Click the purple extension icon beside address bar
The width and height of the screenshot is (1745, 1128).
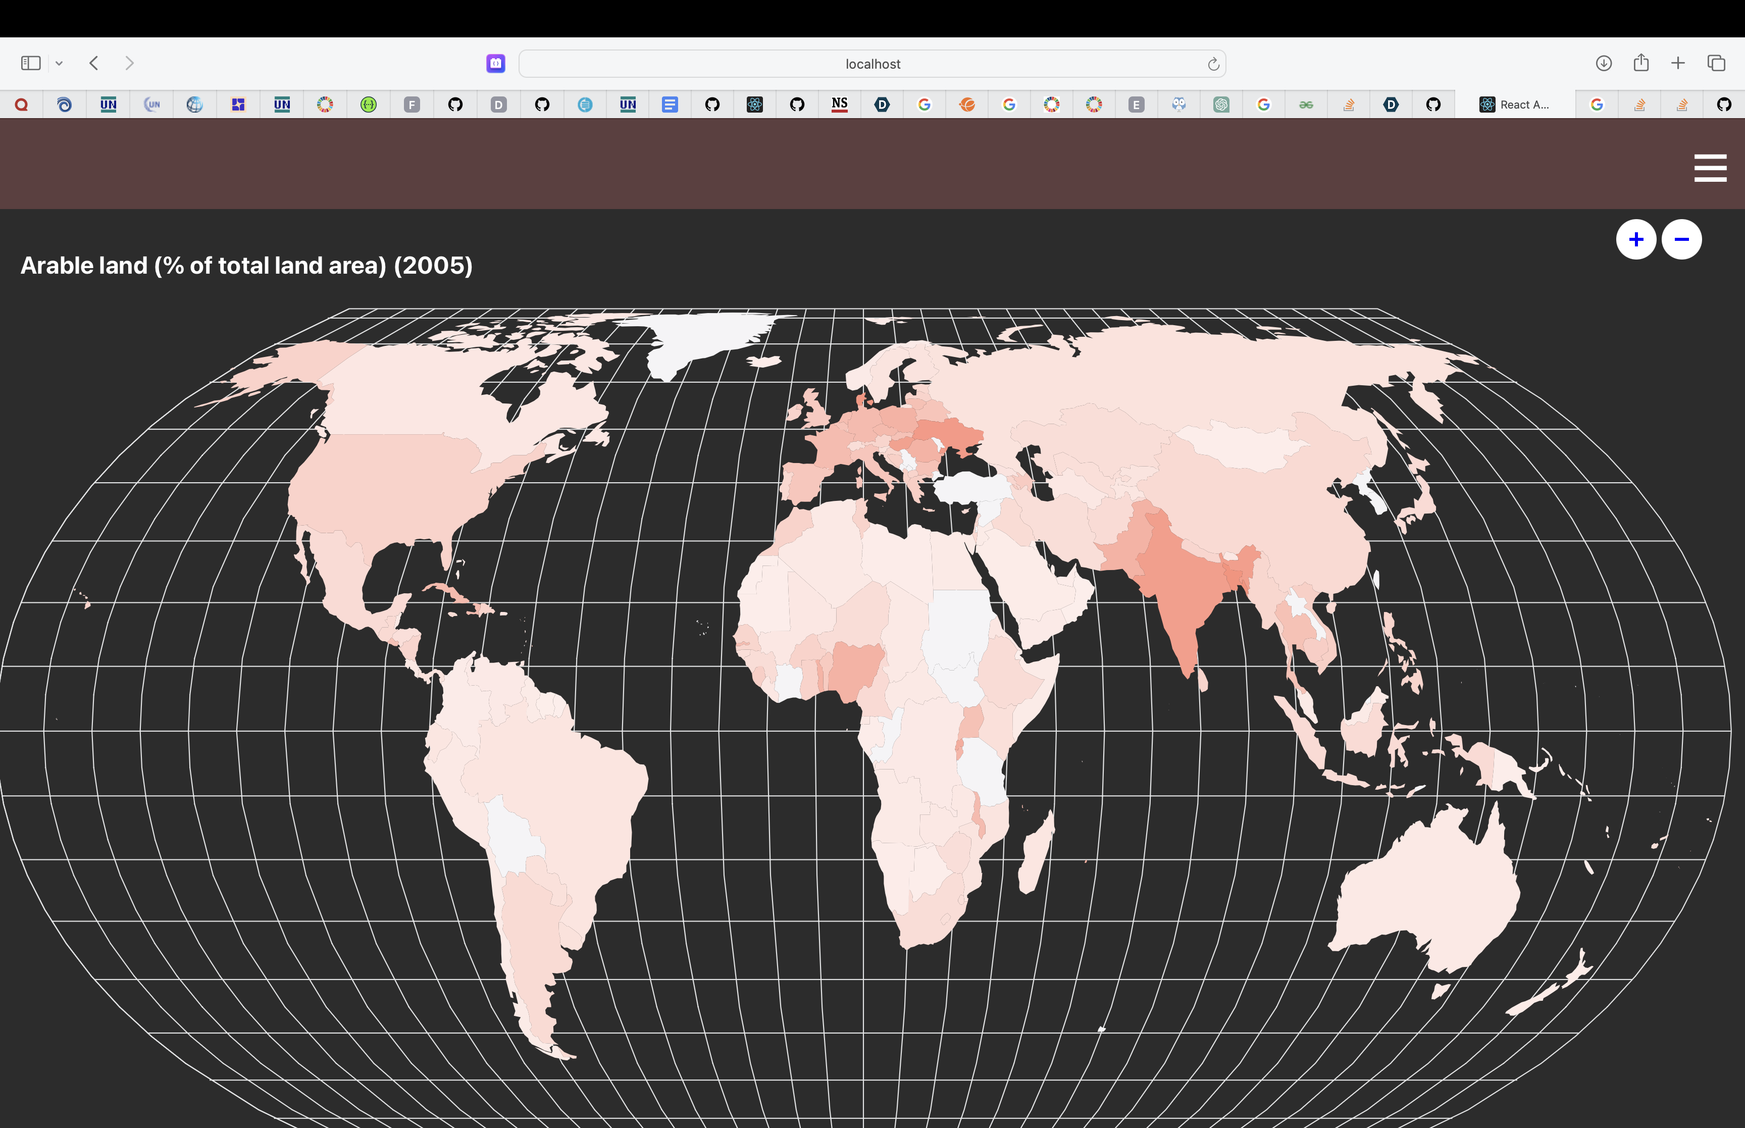coord(496,64)
